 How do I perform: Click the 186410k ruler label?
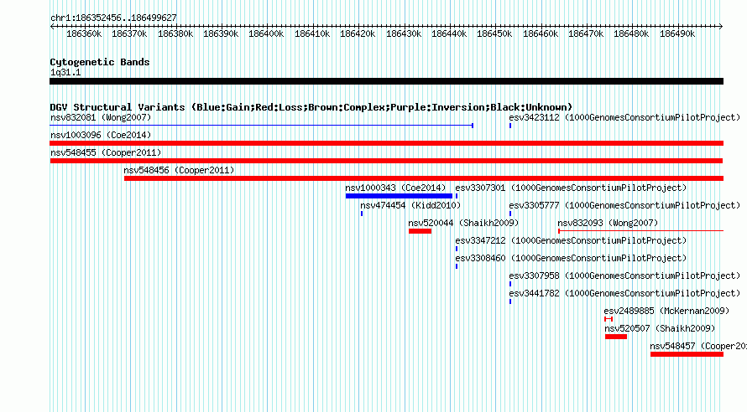point(312,33)
